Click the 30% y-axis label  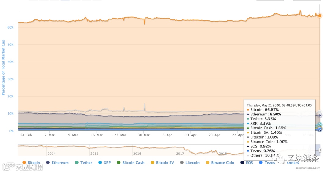(x=10, y=79)
